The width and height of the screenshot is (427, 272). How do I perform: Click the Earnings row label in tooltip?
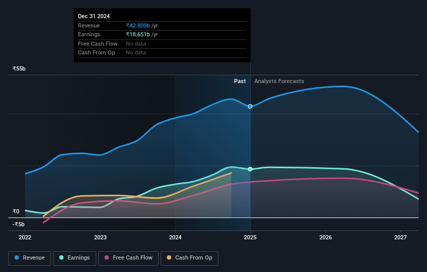point(89,34)
